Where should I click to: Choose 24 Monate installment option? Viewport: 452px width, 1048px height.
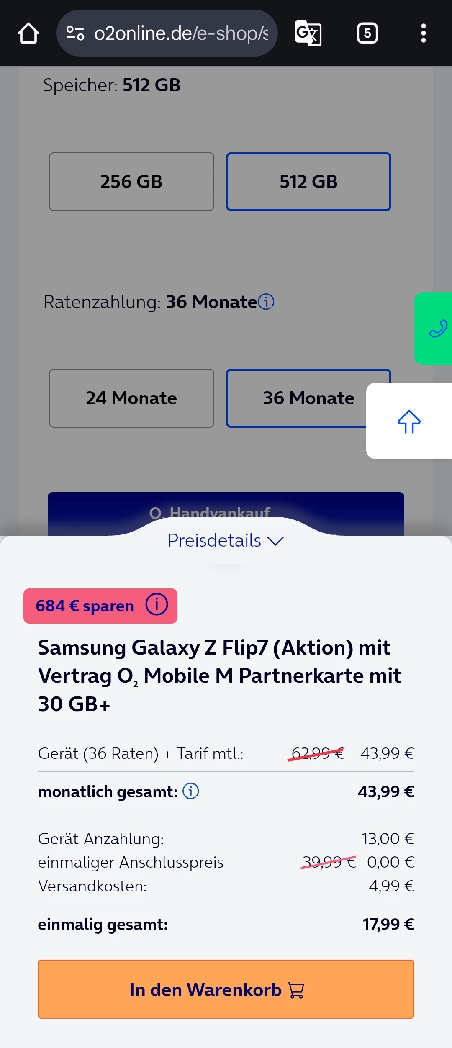(x=131, y=398)
